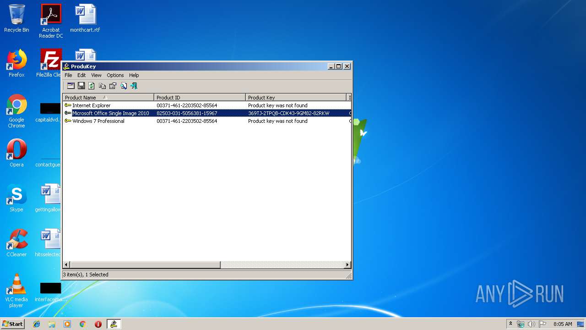Click Windows 7 Professional's 'Product key was not found'

pos(277,121)
